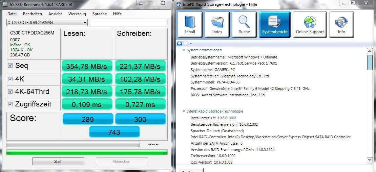
Task: Click the read access time 0,109 ms
Action: [x=87, y=104]
